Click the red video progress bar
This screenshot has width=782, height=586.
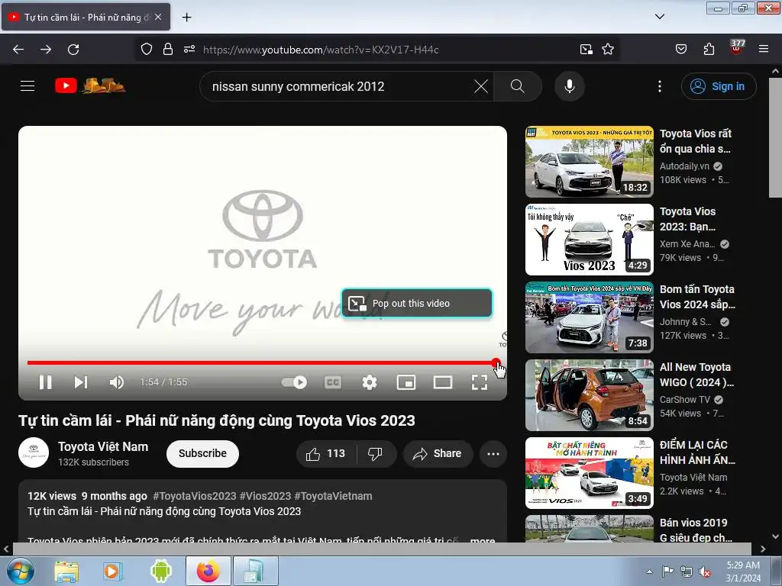pos(262,362)
